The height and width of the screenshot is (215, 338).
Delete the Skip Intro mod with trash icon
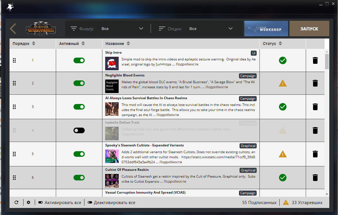(315, 60)
